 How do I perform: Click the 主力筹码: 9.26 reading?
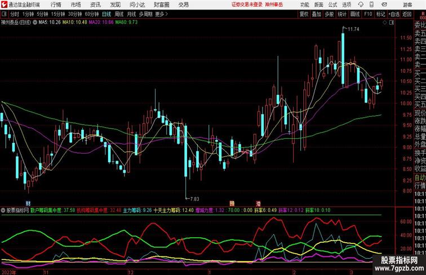tap(137, 210)
